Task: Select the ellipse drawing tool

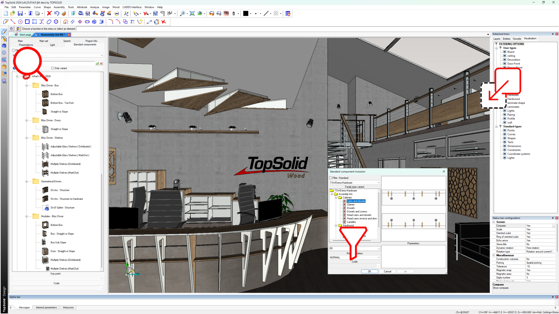Action: (x=49, y=22)
